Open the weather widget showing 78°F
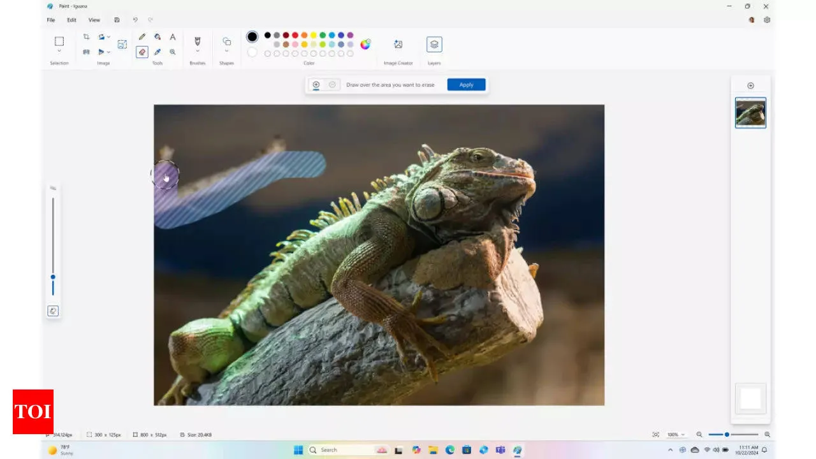816x459 pixels. coord(61,450)
